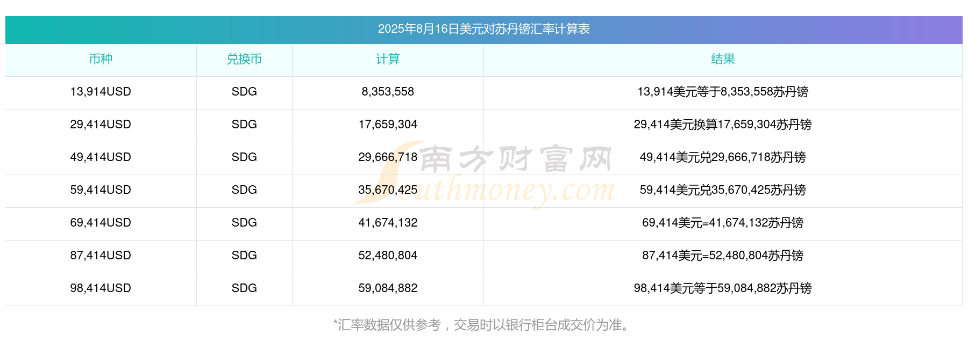Click SDG in the 87,414USD row
This screenshot has height=349, width=968.
coord(244,256)
